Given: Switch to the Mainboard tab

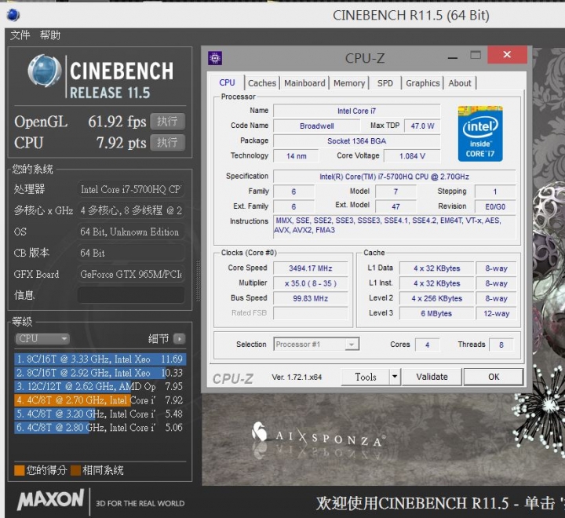Looking at the screenshot, I should (304, 83).
